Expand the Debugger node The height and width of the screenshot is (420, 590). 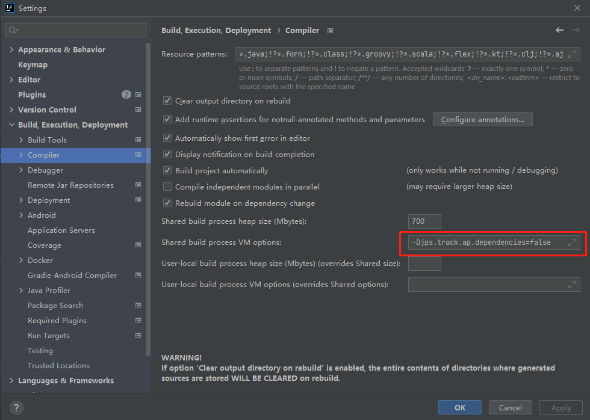[x=21, y=170]
